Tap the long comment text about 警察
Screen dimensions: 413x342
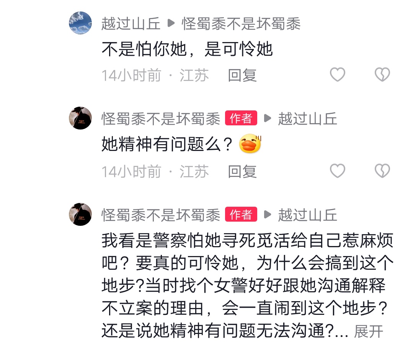tap(247, 286)
